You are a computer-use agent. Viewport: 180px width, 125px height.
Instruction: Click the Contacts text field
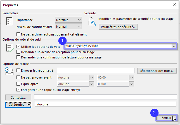coord(105,97)
